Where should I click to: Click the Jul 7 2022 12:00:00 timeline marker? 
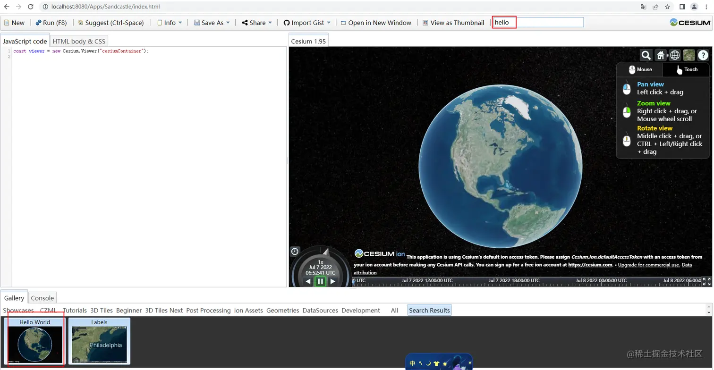(x=427, y=280)
